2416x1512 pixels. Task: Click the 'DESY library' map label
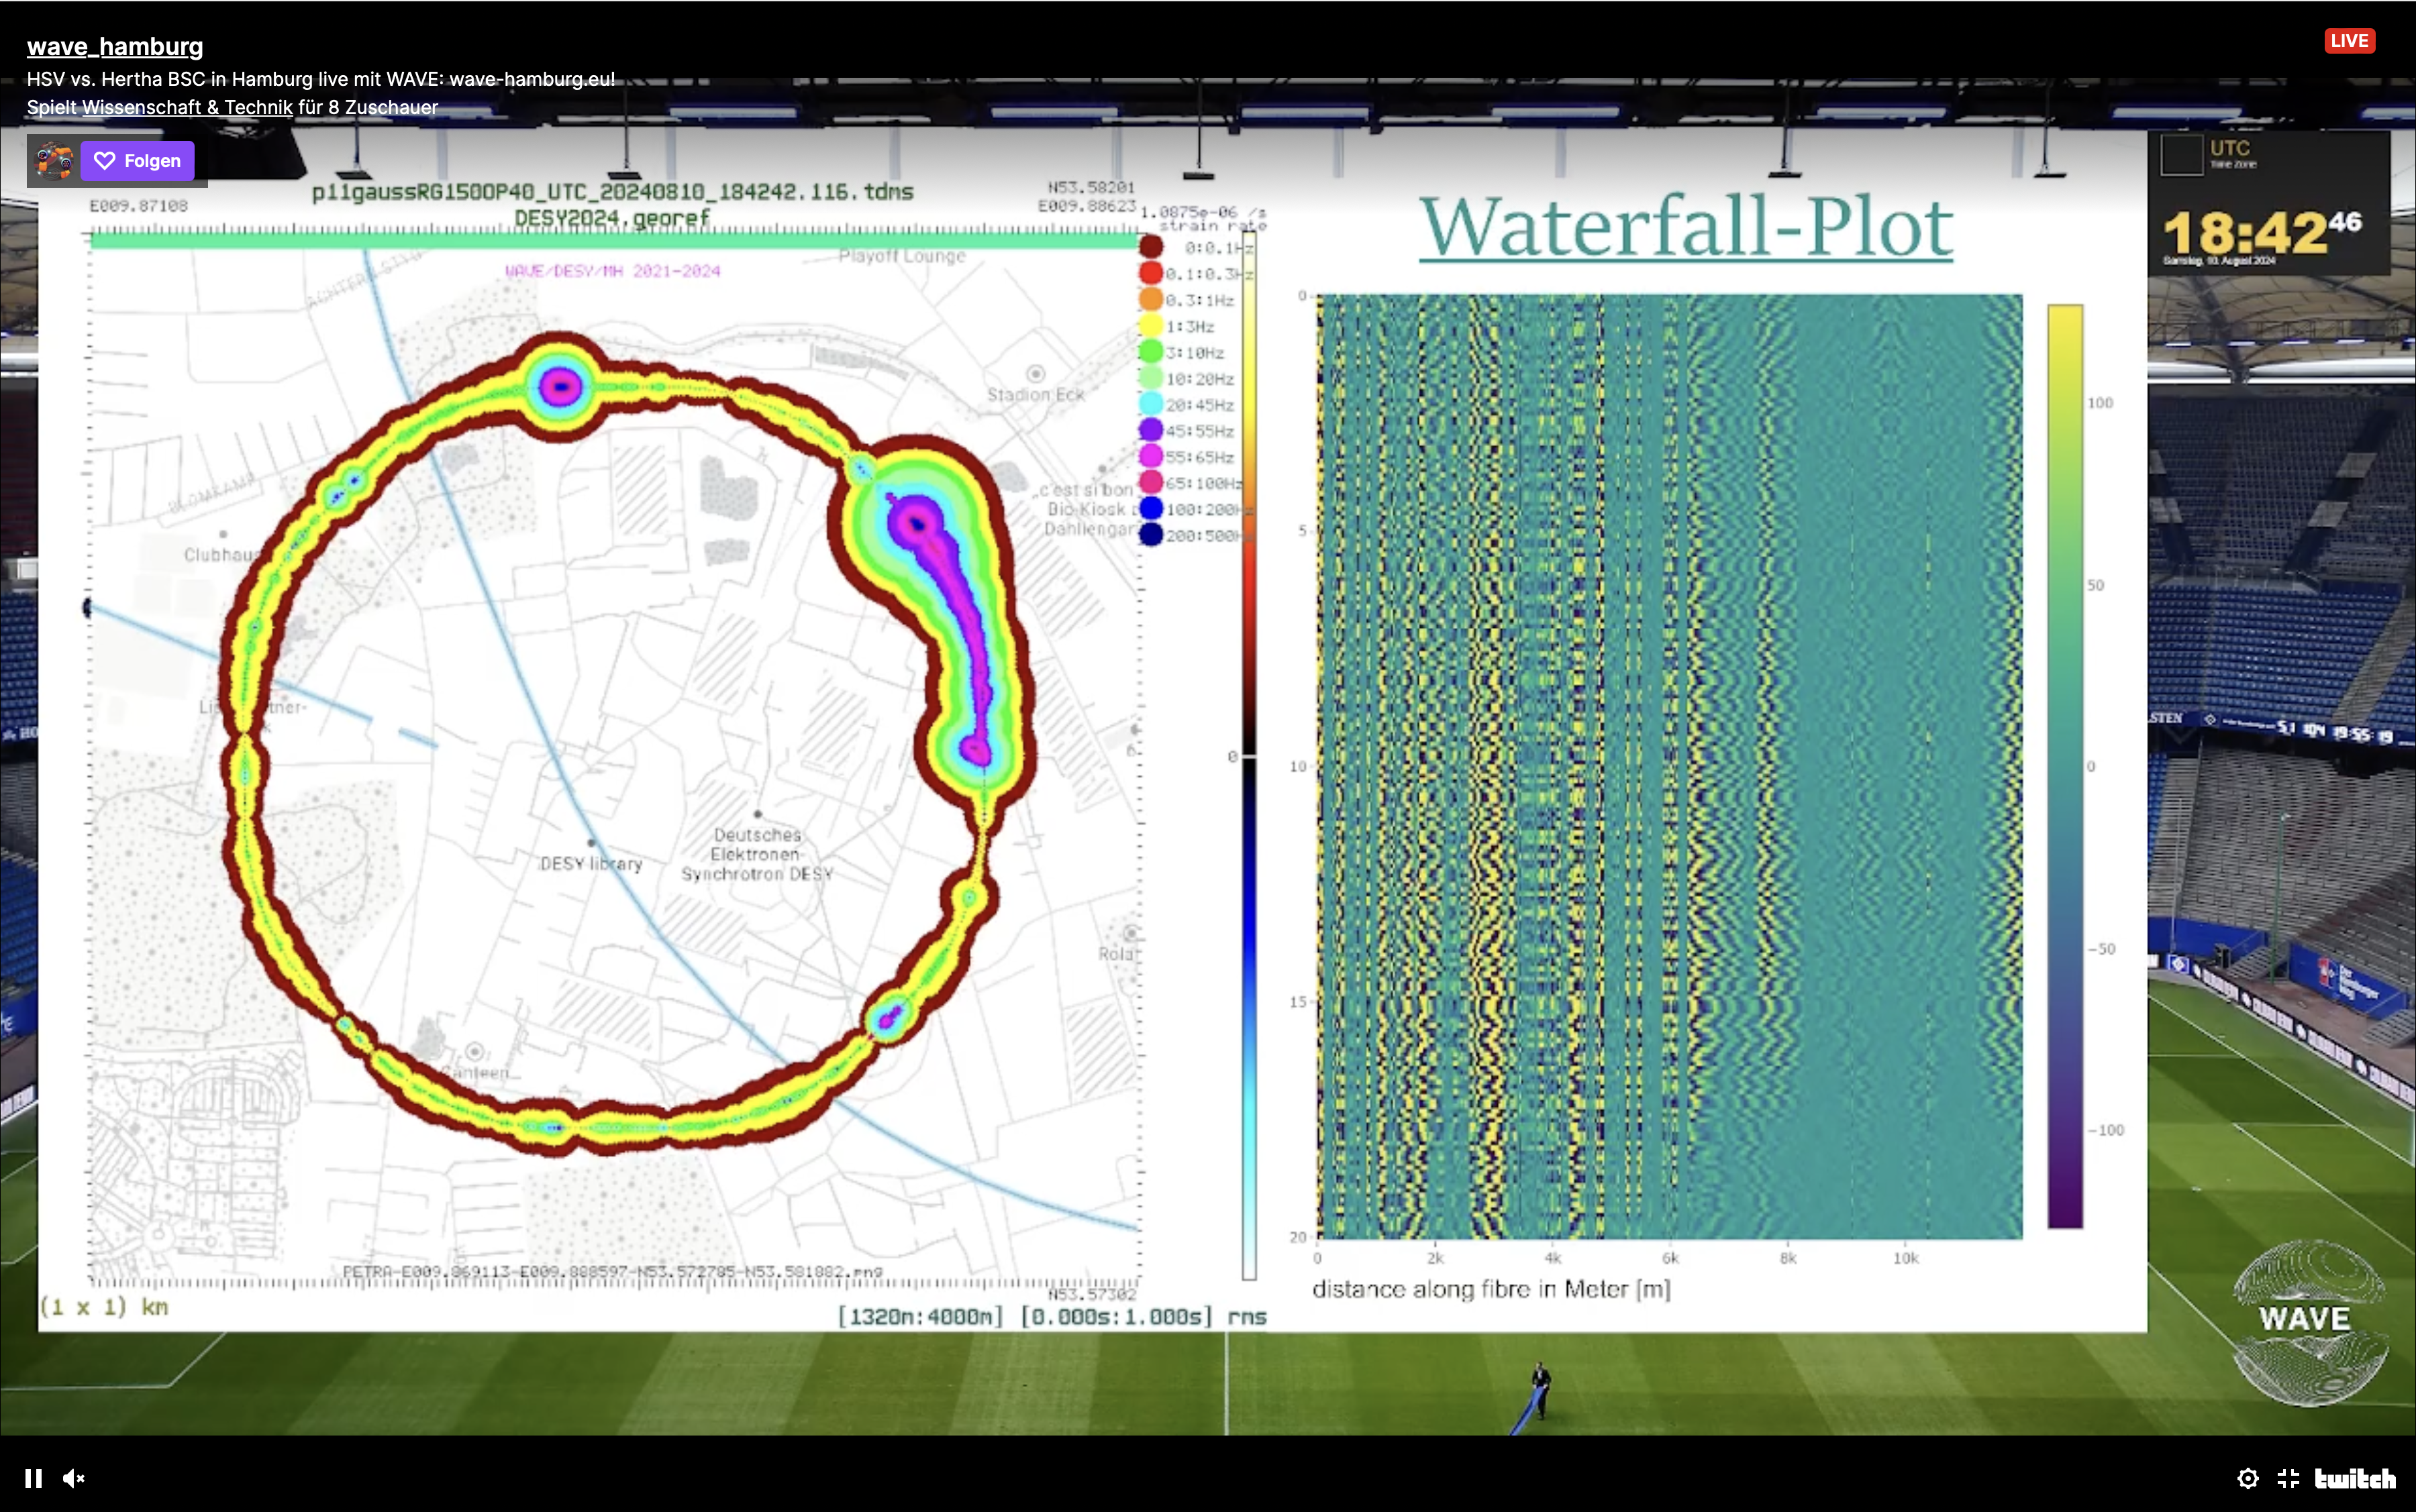(x=591, y=863)
